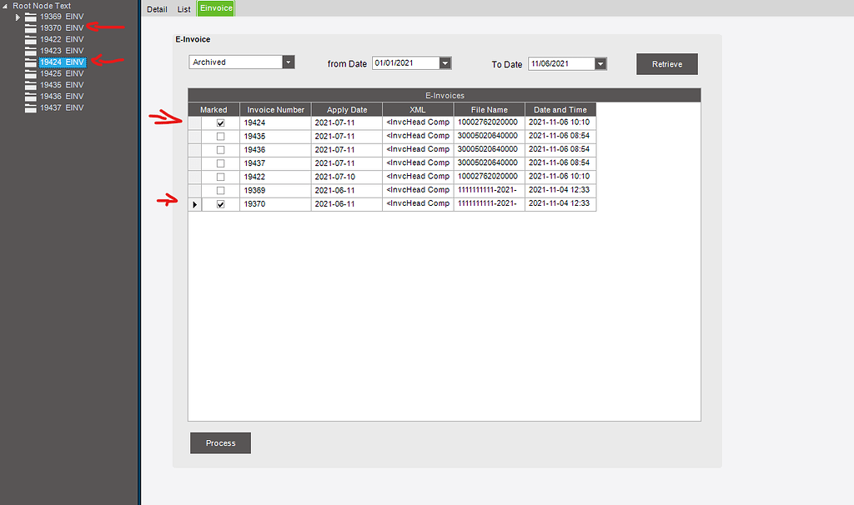Check Marked box for invoice 19436
854x505 pixels.
click(220, 150)
